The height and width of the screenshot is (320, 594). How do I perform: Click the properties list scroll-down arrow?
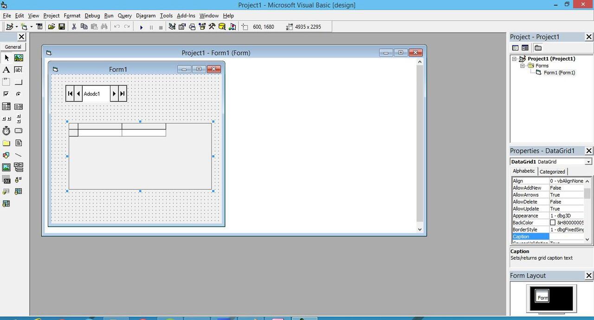(588, 239)
